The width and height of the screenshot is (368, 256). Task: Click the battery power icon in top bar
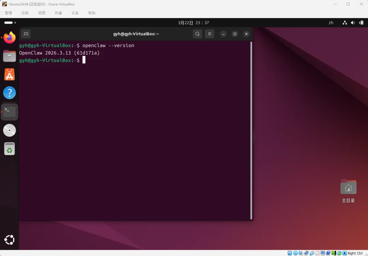(x=362, y=23)
